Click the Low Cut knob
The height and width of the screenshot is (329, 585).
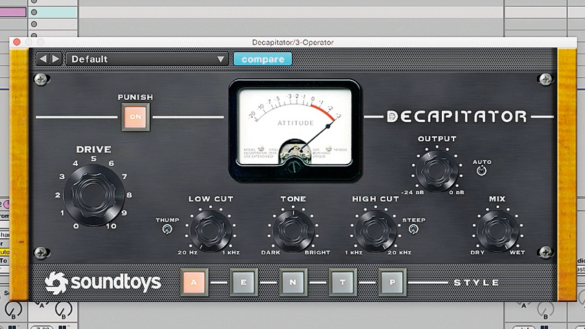[x=211, y=231]
